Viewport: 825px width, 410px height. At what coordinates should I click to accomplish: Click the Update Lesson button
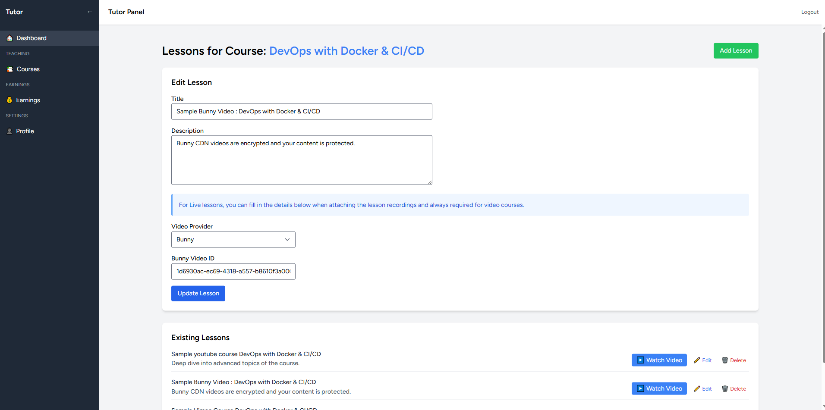[x=198, y=294]
